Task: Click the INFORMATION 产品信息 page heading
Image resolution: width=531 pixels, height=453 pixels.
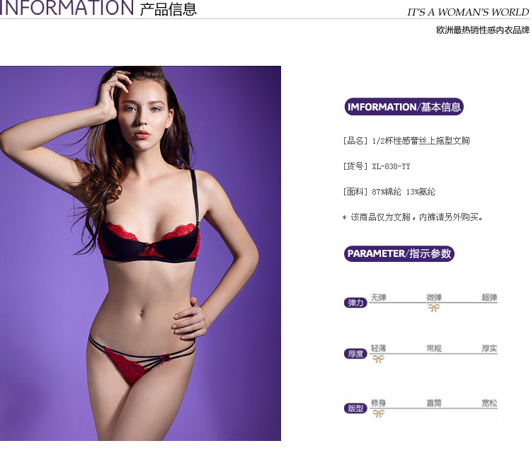Action: pyautogui.click(x=98, y=8)
